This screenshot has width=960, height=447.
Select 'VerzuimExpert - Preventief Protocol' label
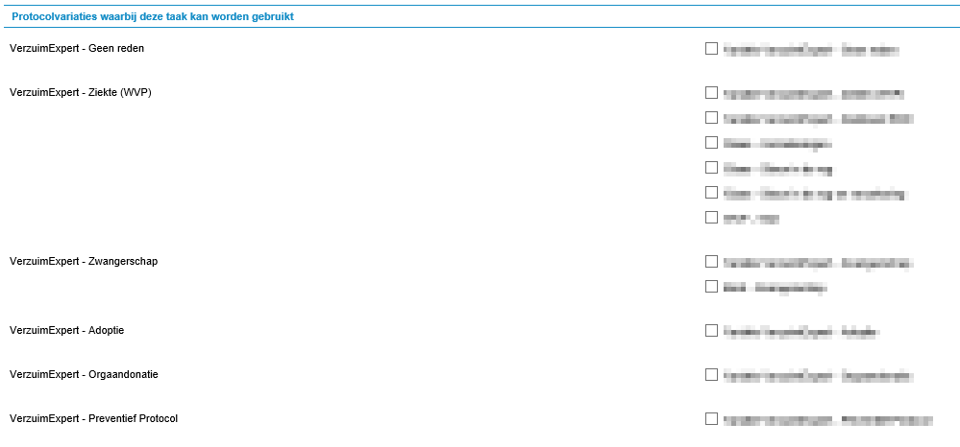93,418
